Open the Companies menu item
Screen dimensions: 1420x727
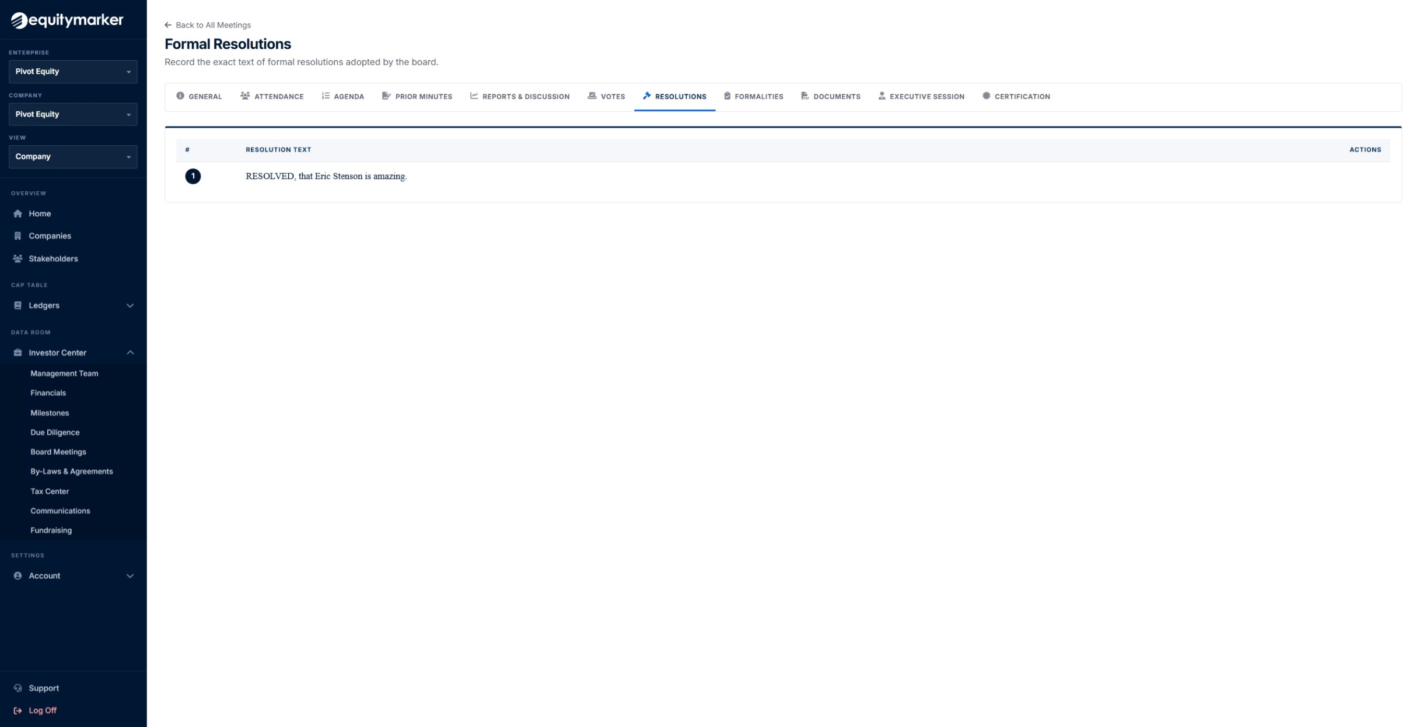73,236
